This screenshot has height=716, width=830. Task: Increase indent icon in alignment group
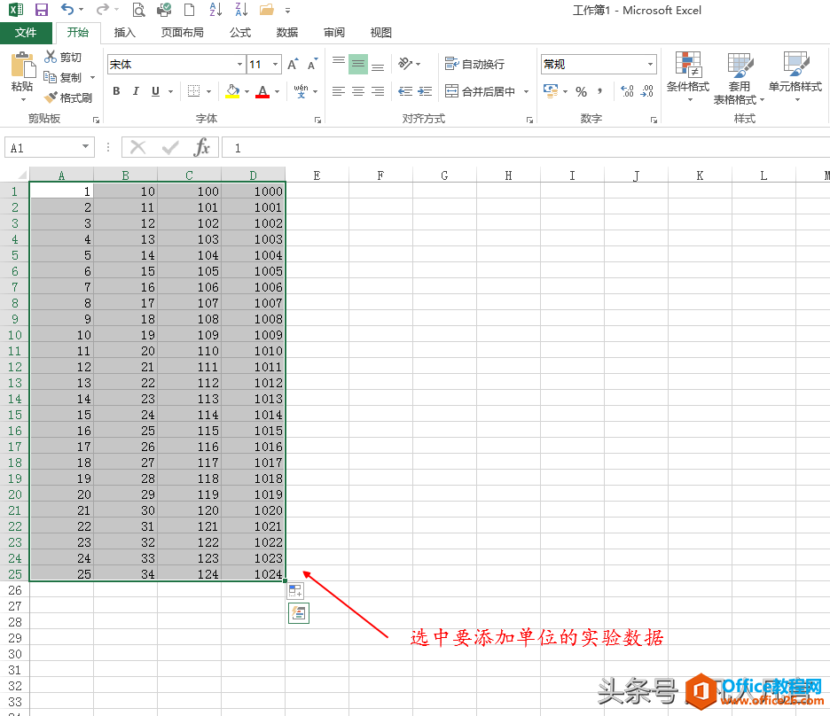(425, 91)
